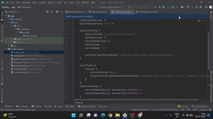Open the Event Log
Viewport: 213px width, 119px height.
pyautogui.click(x=183, y=106)
